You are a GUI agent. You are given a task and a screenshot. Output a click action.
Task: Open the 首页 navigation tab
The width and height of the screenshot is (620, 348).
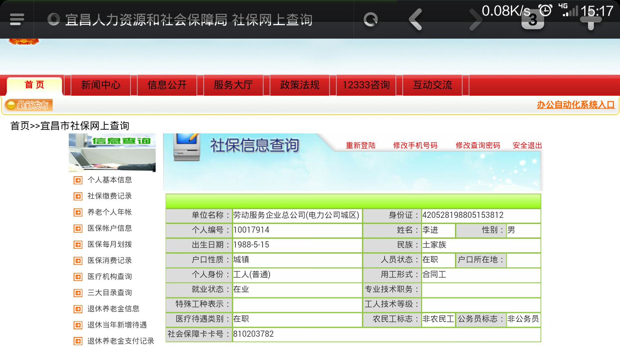click(34, 85)
